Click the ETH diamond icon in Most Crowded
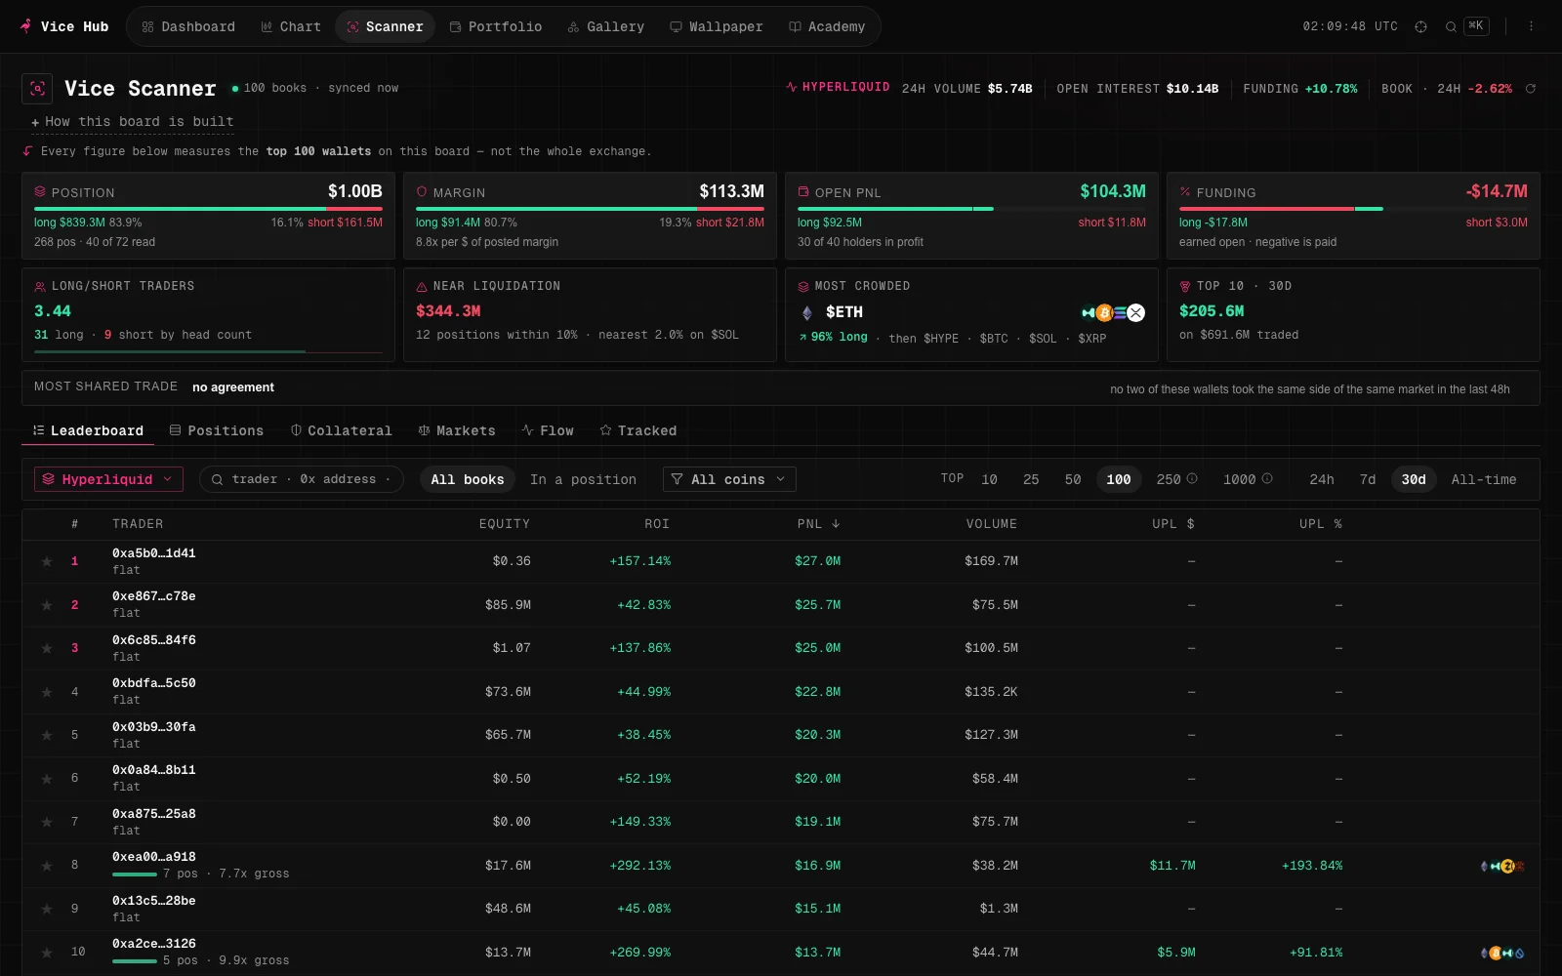The height and width of the screenshot is (976, 1562). click(x=806, y=312)
